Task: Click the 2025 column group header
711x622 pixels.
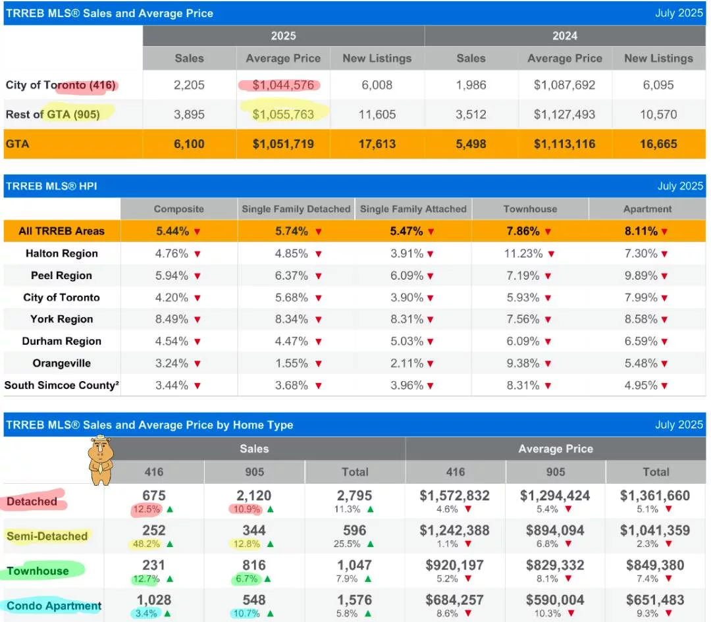Action: 283,36
